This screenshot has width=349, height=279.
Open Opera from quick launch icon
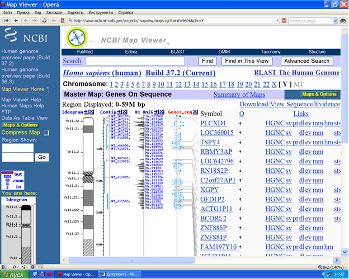pyautogui.click(x=49, y=274)
